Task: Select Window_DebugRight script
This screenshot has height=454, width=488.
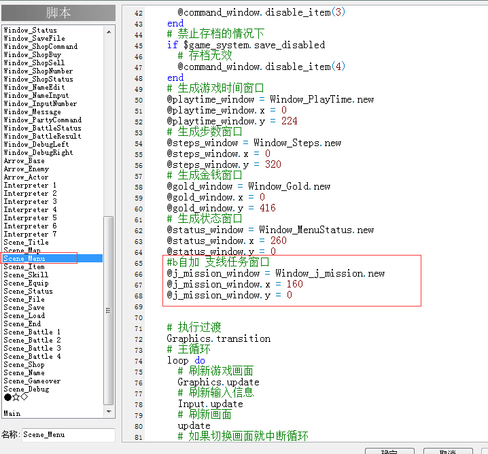Action: click(38, 152)
